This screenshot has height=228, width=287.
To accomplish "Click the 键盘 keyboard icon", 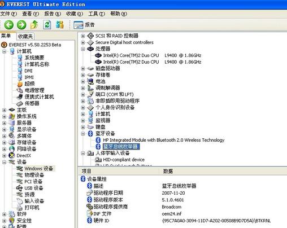I will [90, 127].
